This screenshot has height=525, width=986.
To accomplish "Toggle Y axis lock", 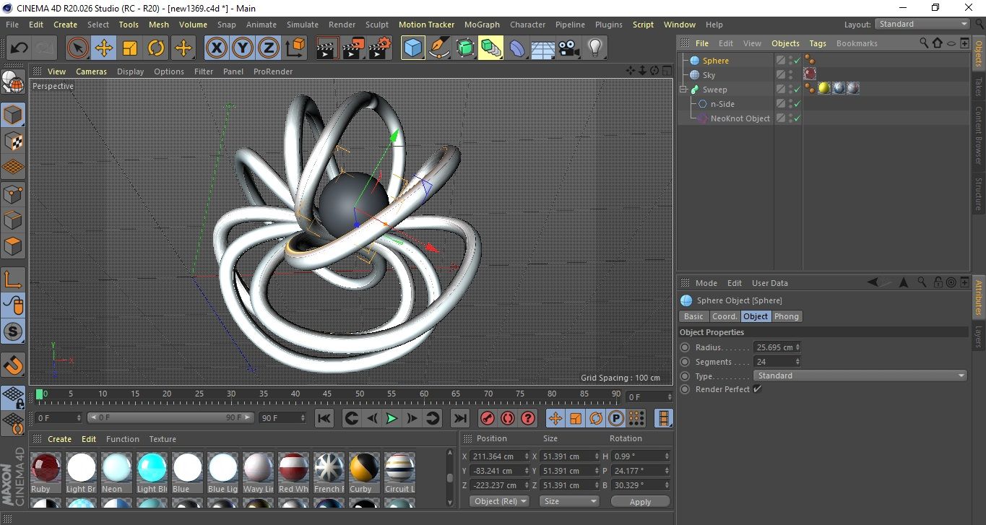I will coord(243,48).
